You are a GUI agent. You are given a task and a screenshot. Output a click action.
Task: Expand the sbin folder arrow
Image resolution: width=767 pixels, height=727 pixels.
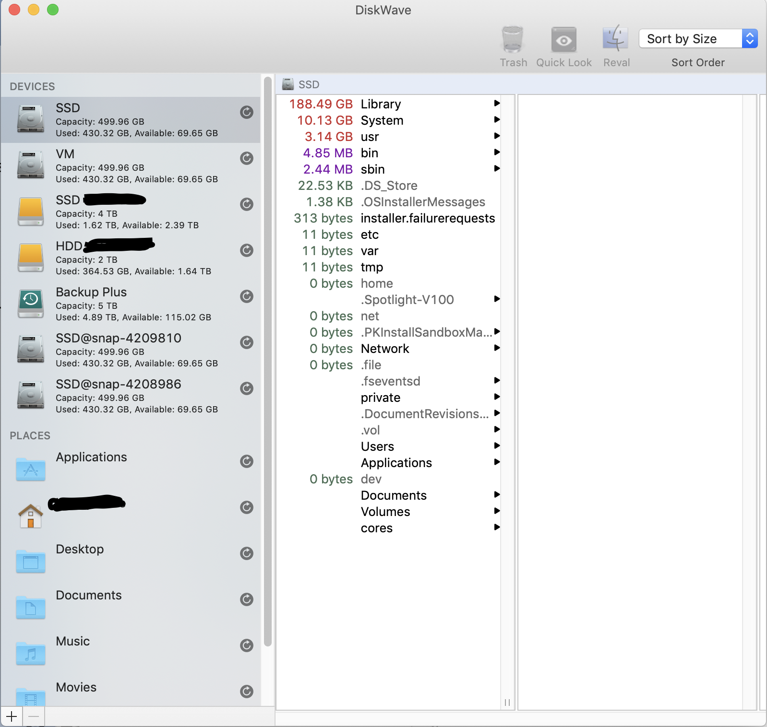tap(497, 168)
